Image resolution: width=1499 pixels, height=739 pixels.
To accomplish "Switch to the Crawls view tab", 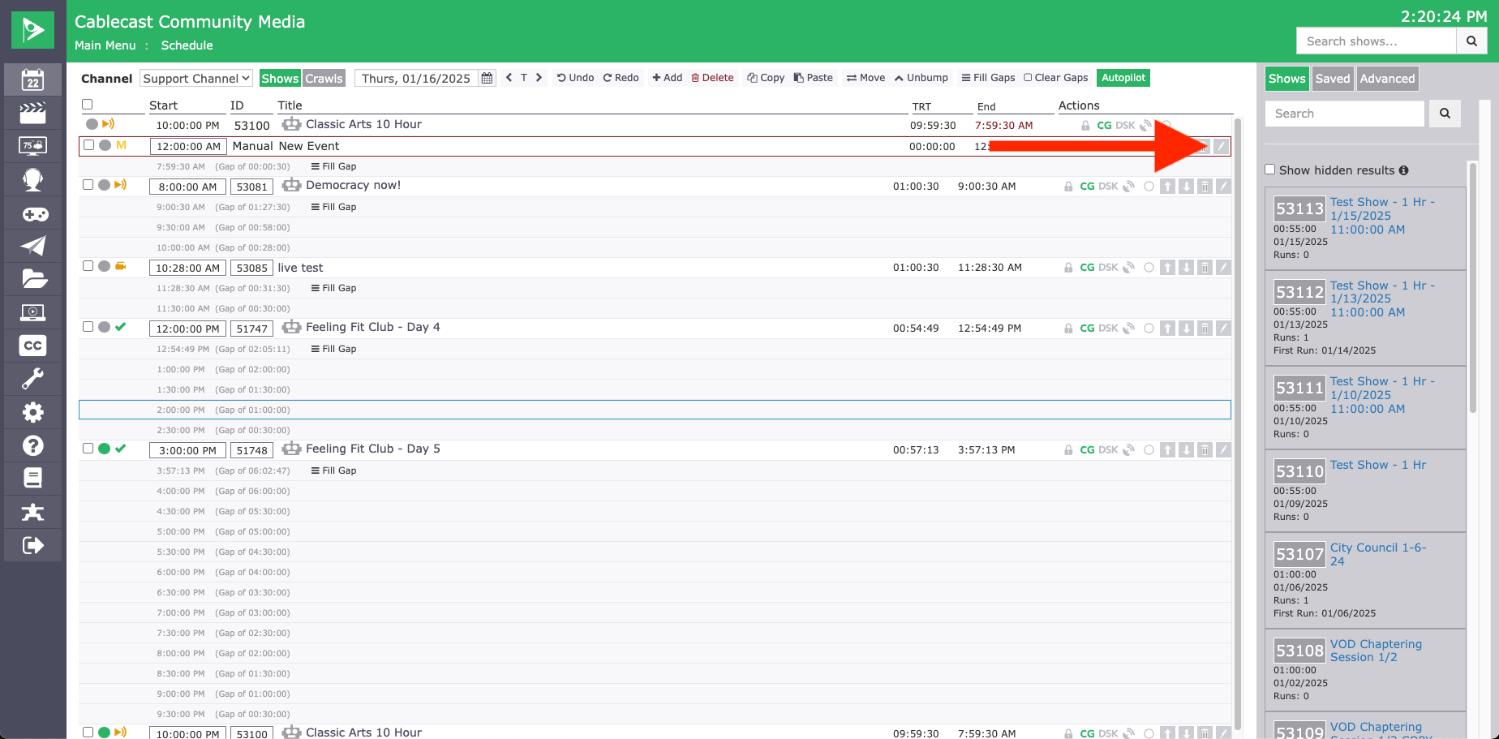I will [x=324, y=79].
